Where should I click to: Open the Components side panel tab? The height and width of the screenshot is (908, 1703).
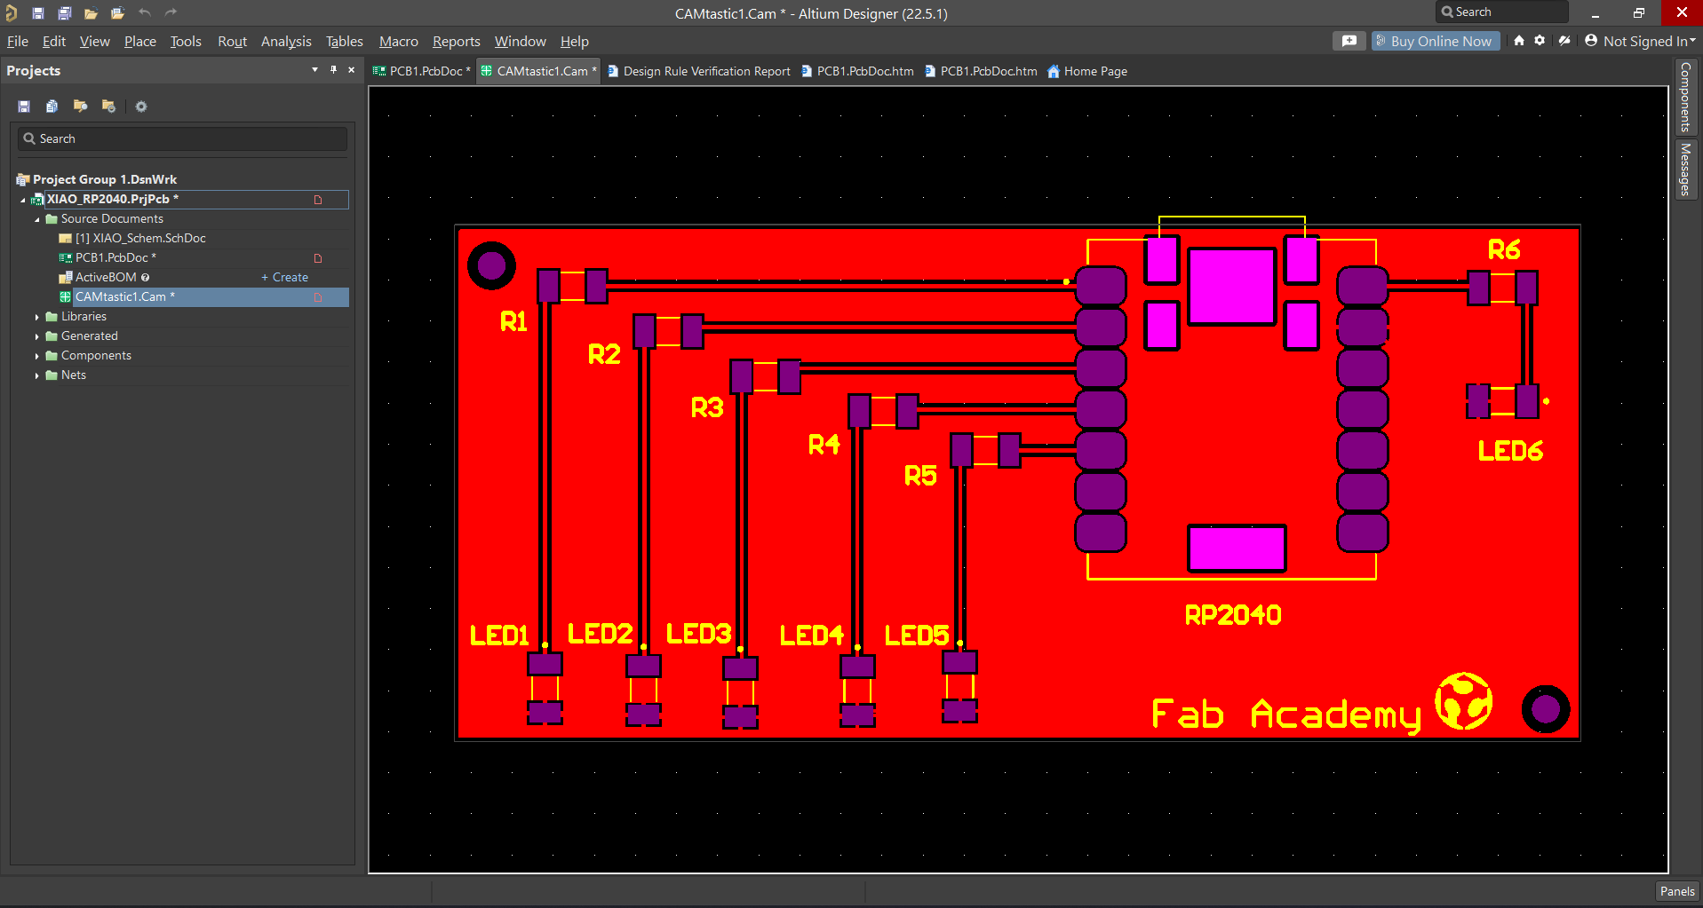(1685, 97)
